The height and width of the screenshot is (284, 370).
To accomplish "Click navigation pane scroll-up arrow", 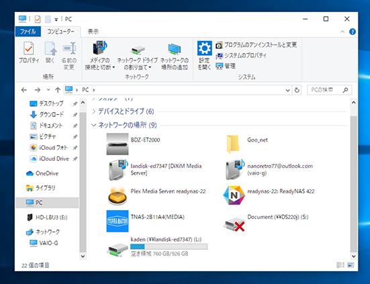I will click(x=83, y=103).
